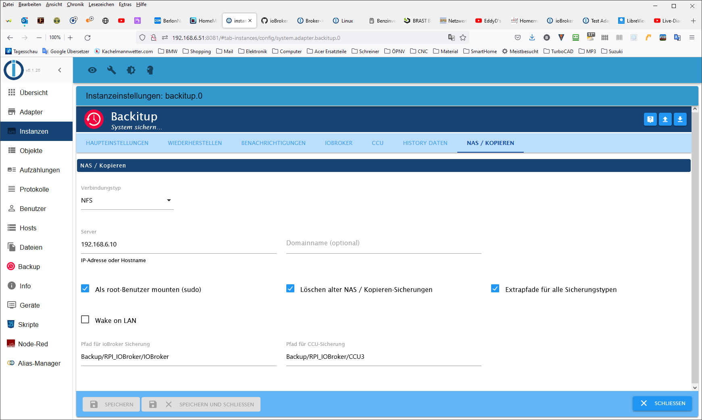Open a new browser tab with plus

coord(694,21)
